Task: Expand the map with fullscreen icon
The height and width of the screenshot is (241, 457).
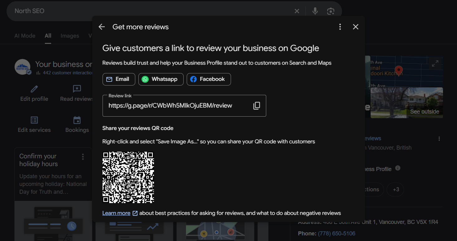Action: tap(435, 64)
